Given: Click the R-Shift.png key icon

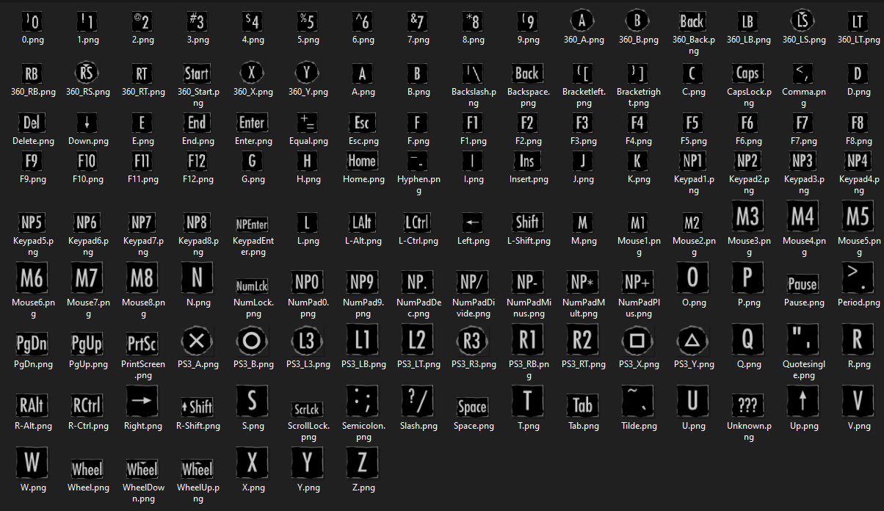Looking at the screenshot, I should coord(197,406).
